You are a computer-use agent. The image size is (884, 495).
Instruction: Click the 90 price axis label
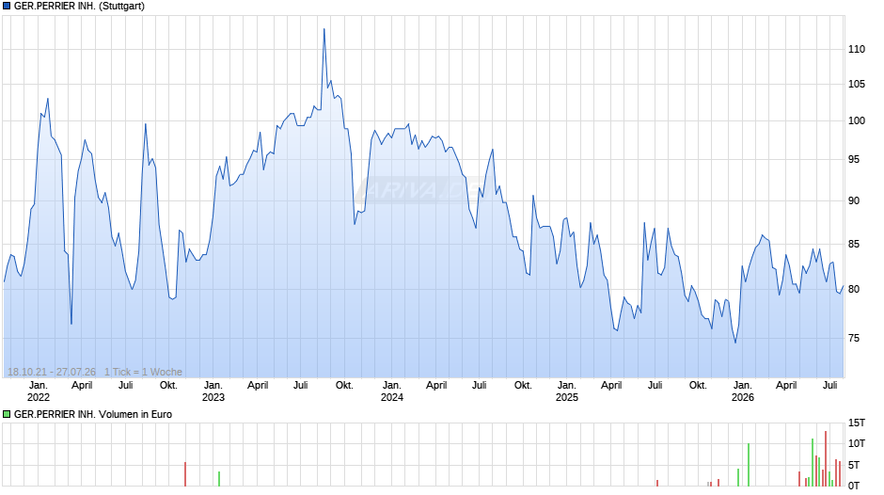click(x=854, y=201)
